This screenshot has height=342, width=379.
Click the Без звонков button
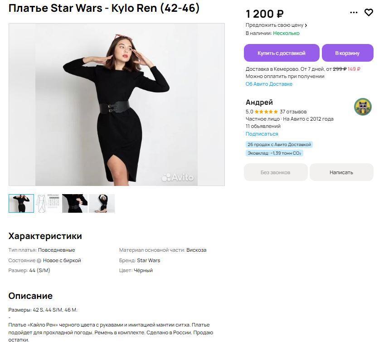click(275, 172)
